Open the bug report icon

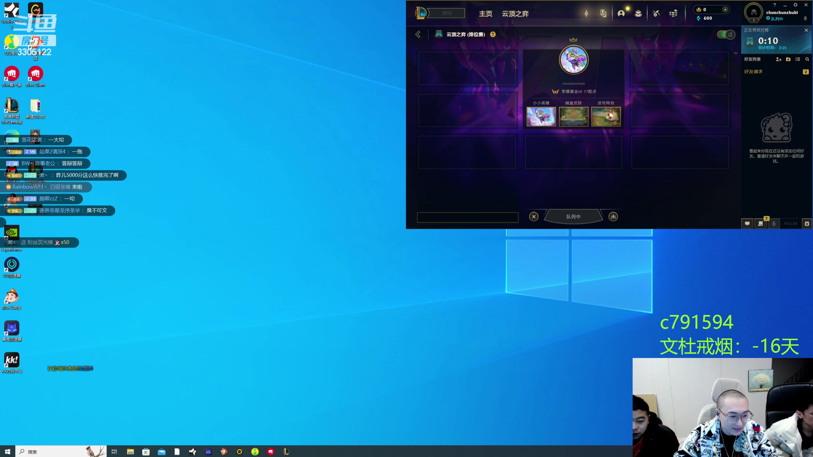coord(807,224)
